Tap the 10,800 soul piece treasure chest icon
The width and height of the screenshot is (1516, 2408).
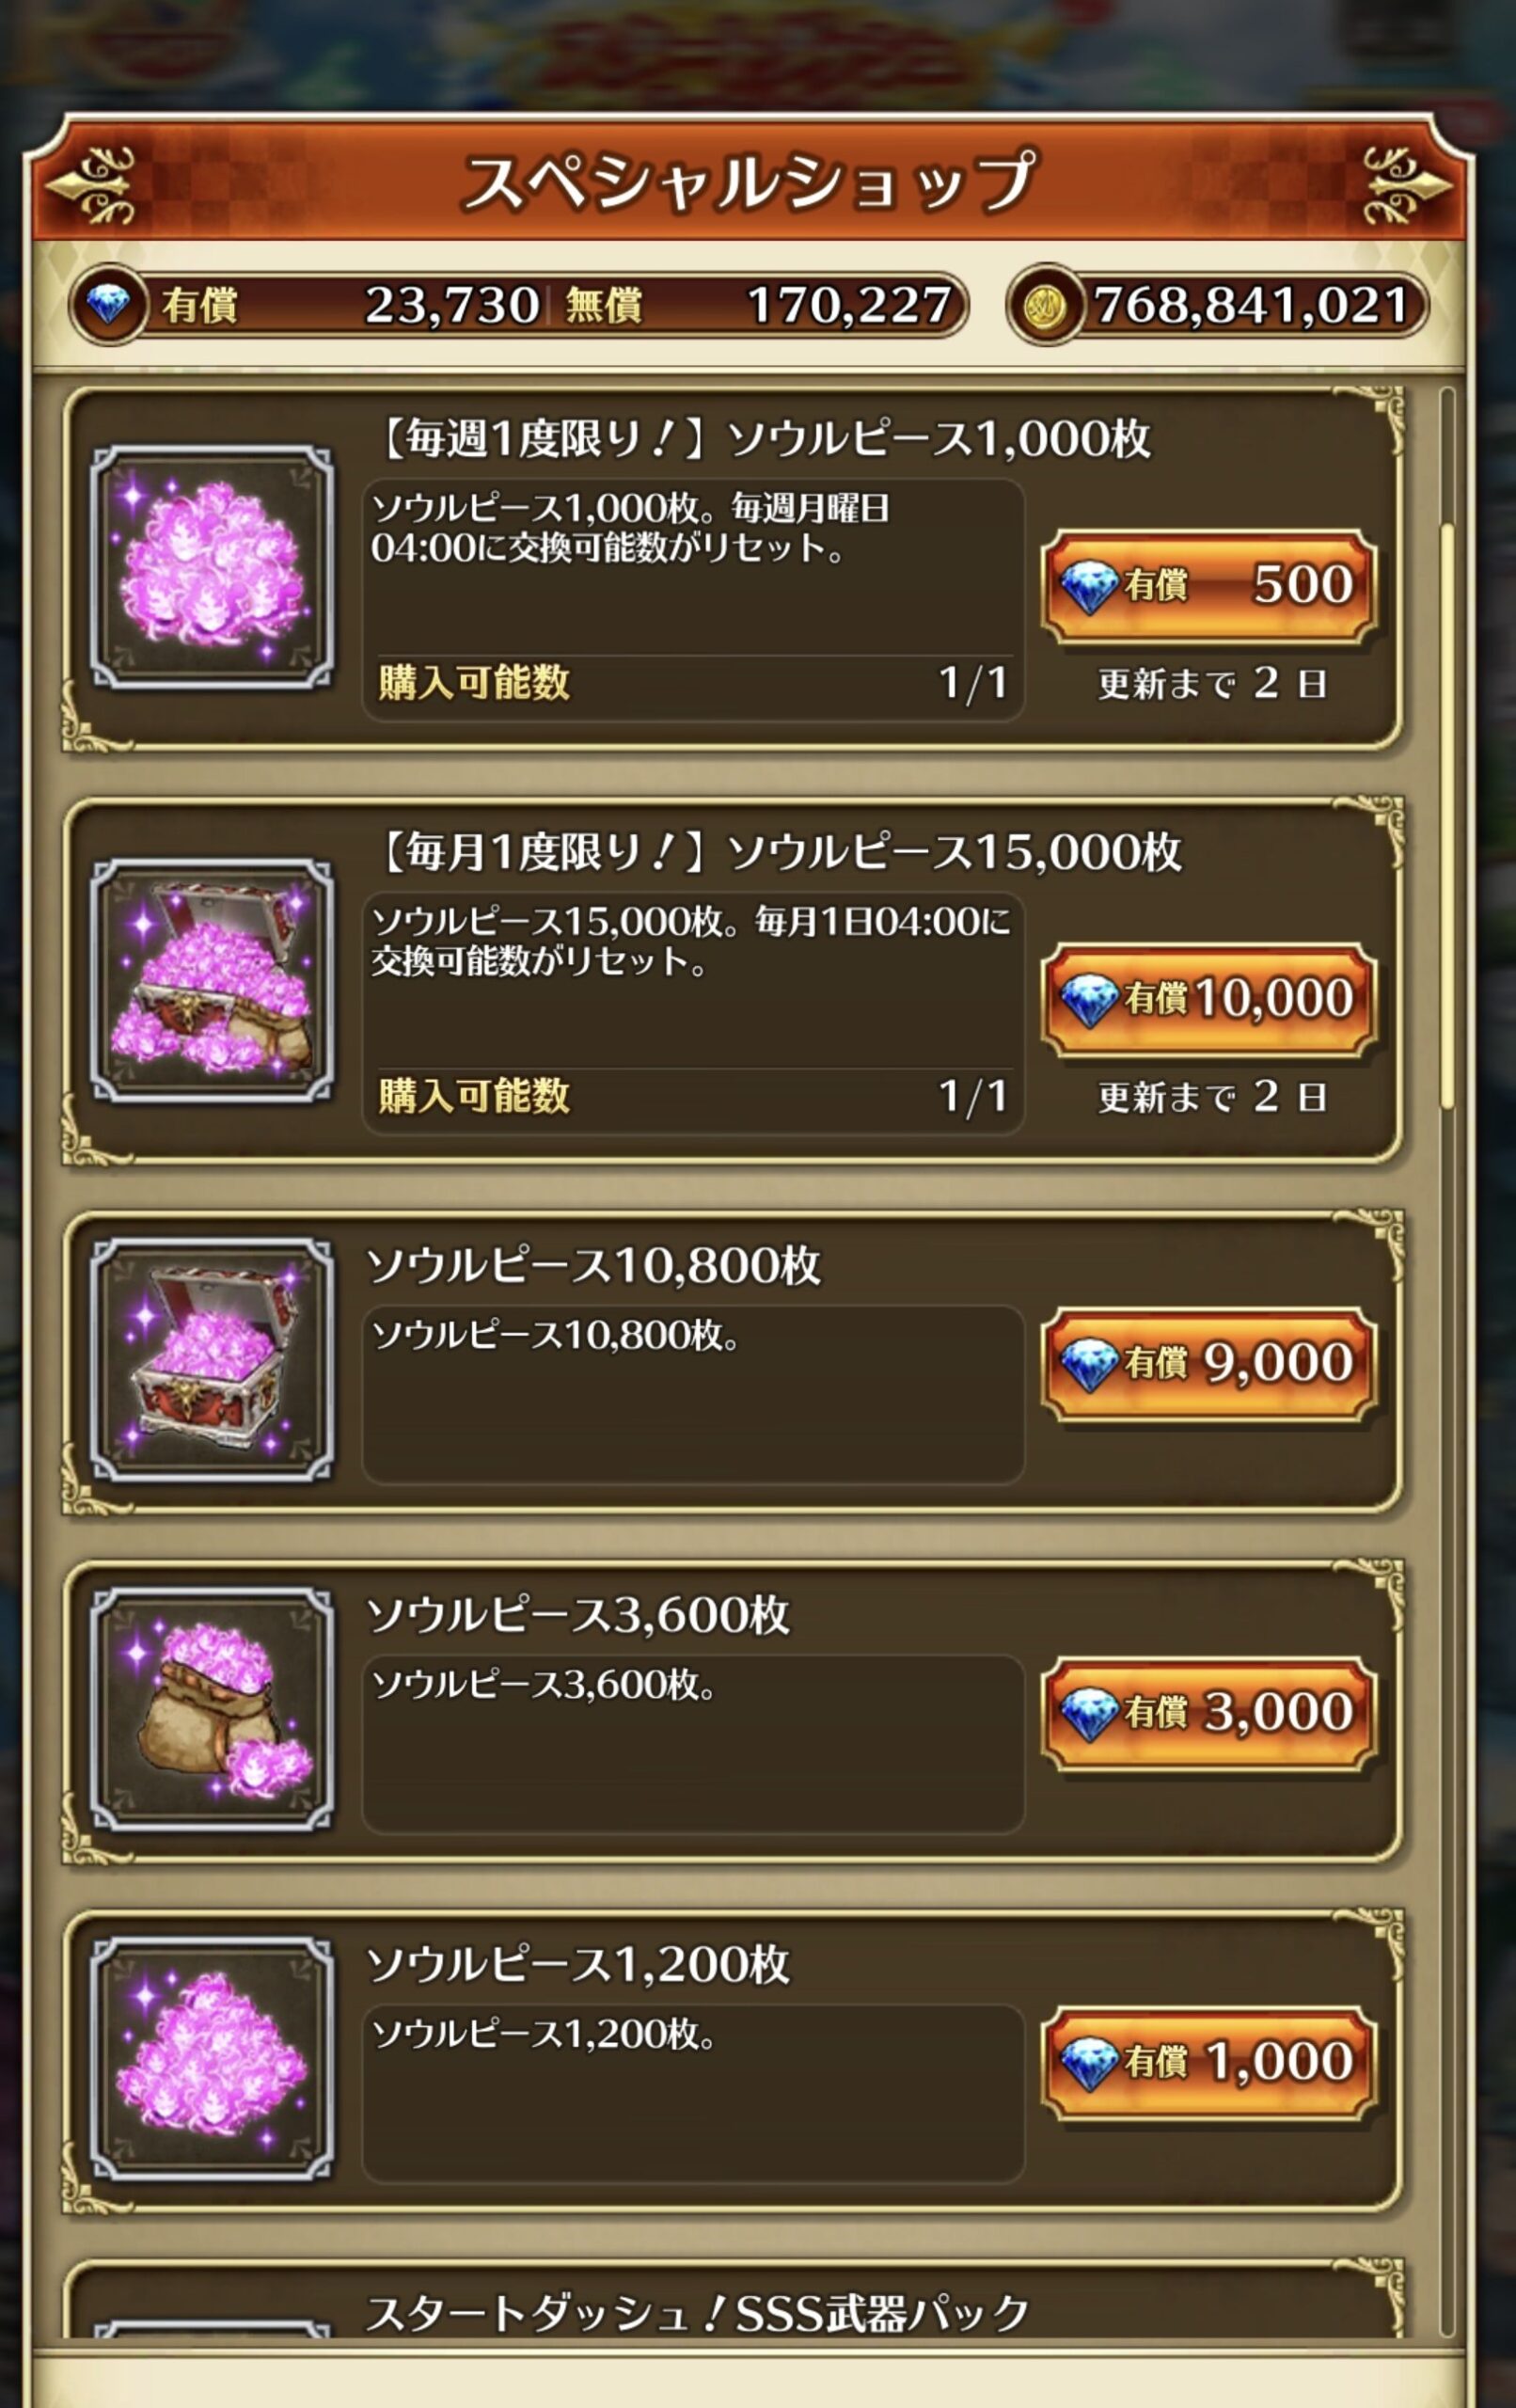[211, 1360]
